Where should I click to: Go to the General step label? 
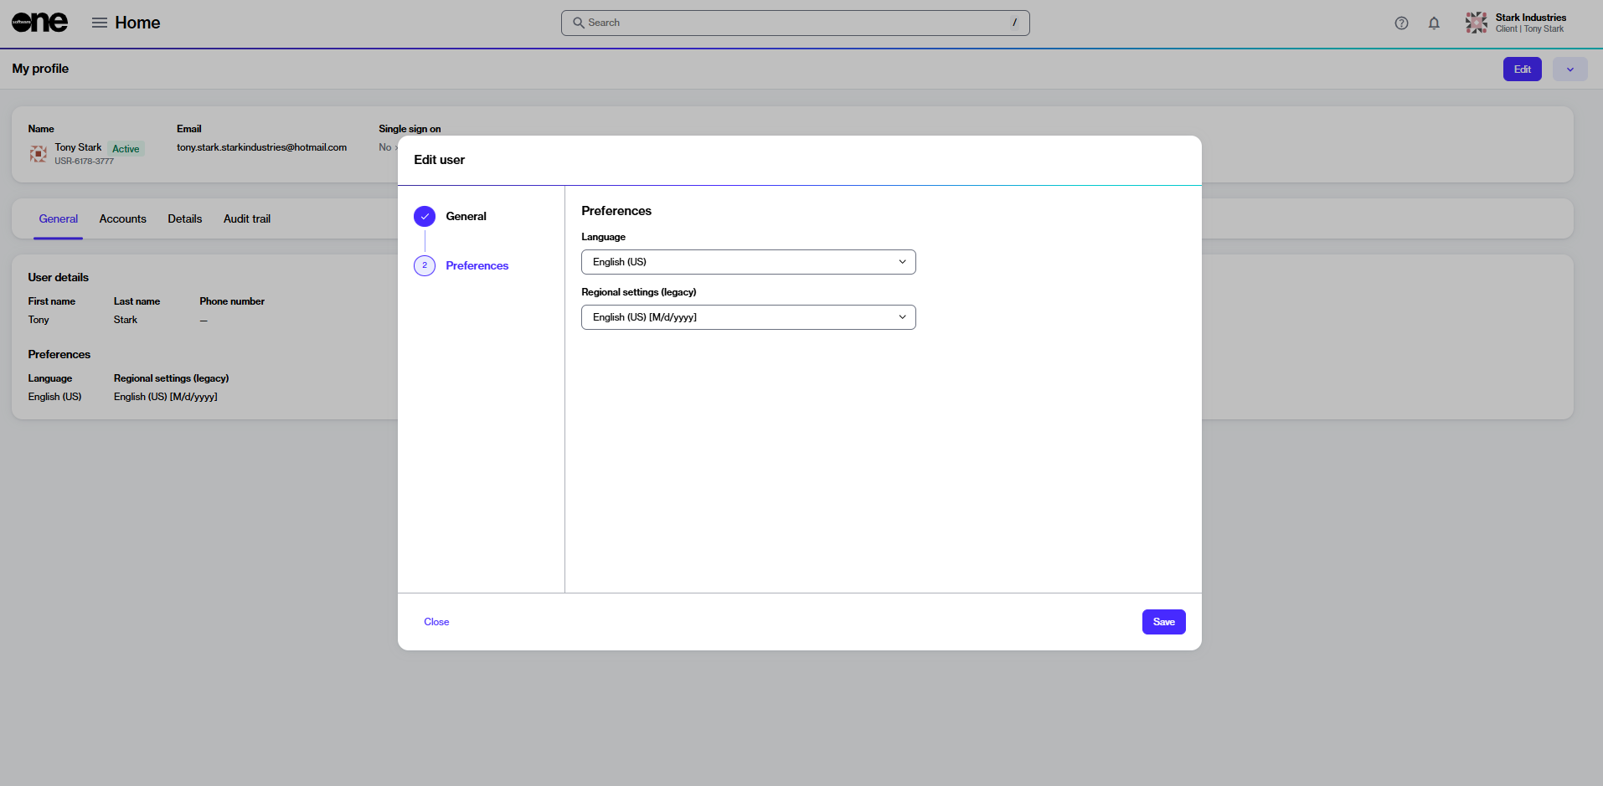466,217
